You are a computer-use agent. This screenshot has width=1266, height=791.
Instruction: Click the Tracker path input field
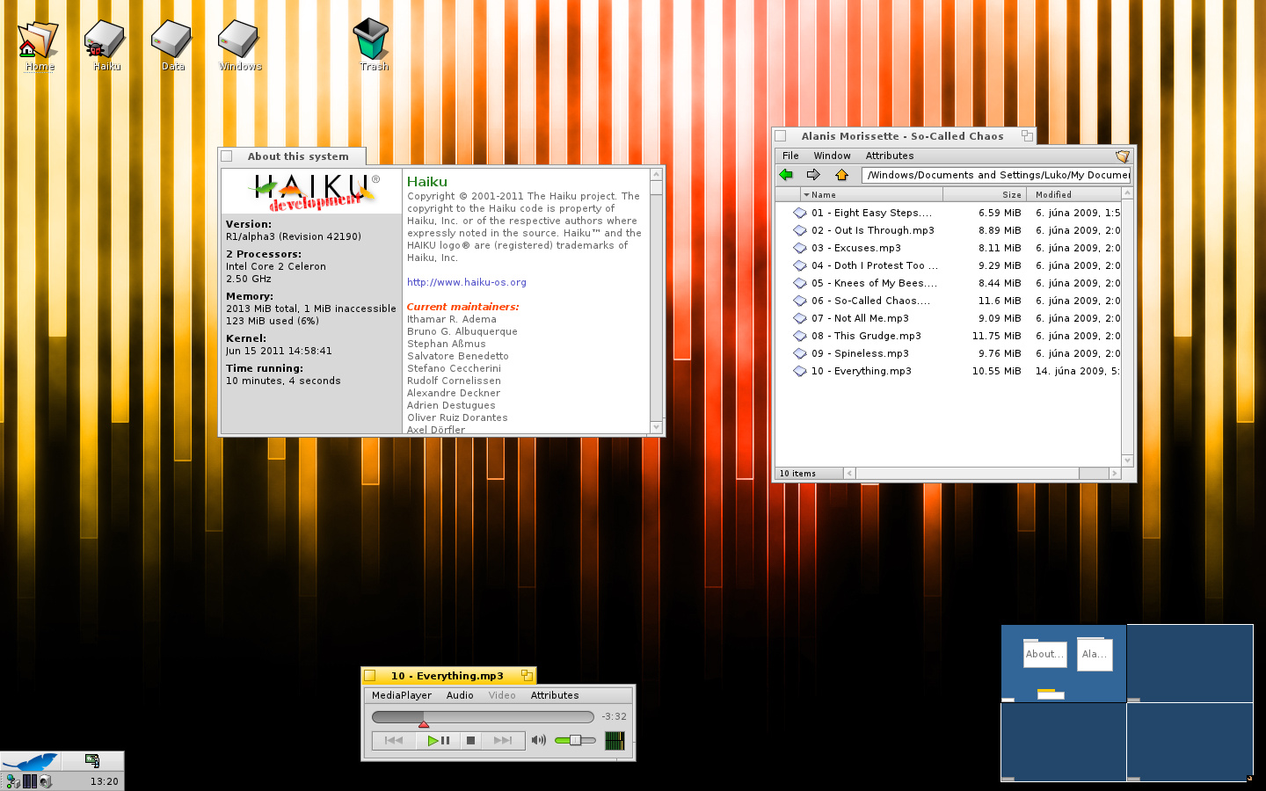[x=996, y=175]
